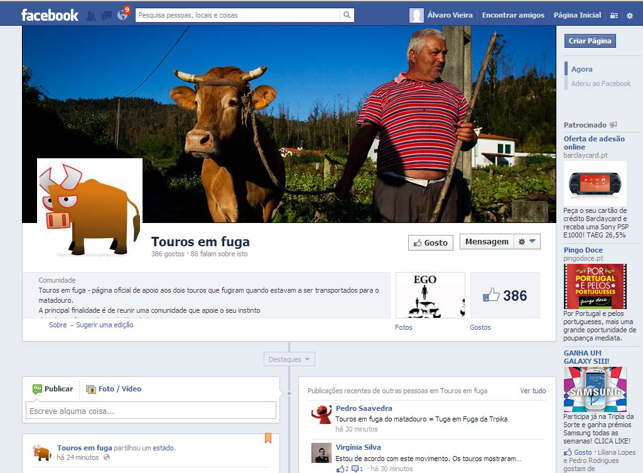
Task: Open the page gear options dropdown
Action: [x=527, y=242]
